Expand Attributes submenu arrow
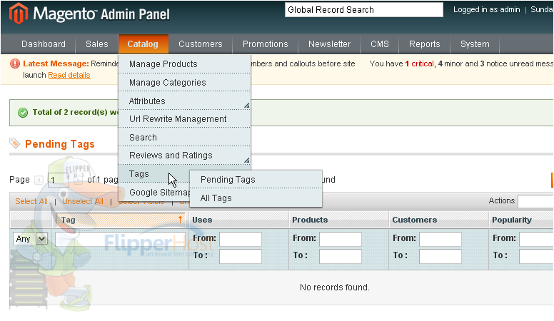 [246, 106]
